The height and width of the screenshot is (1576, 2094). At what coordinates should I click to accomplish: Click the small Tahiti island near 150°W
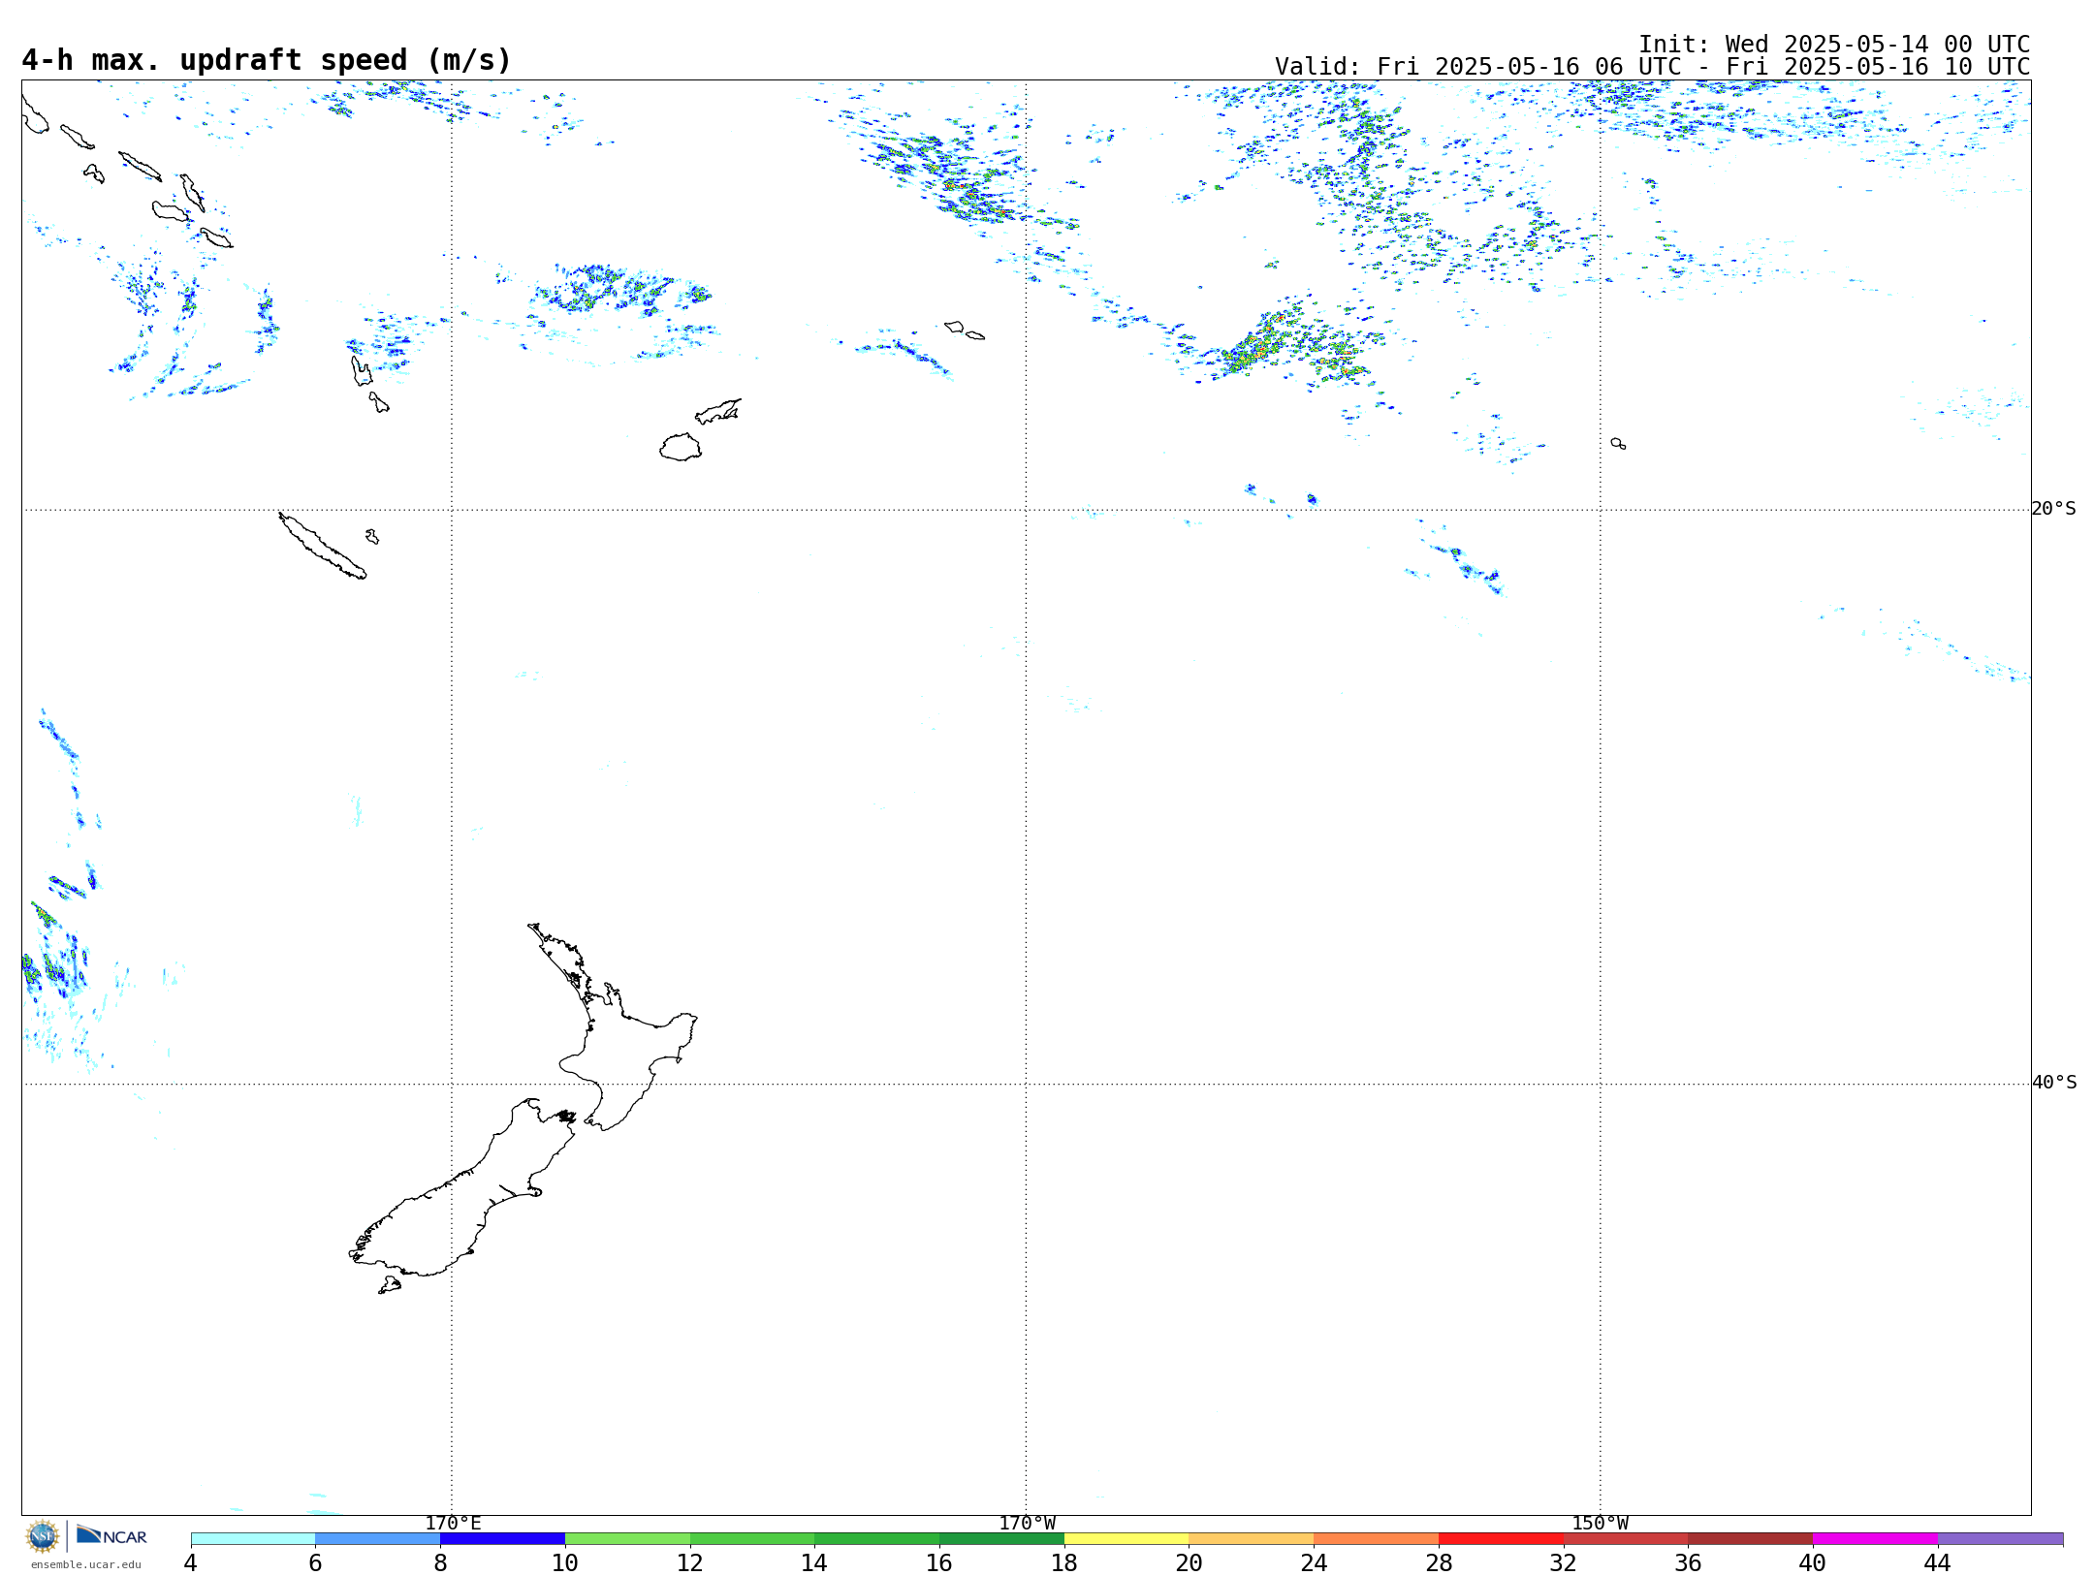pos(1618,443)
